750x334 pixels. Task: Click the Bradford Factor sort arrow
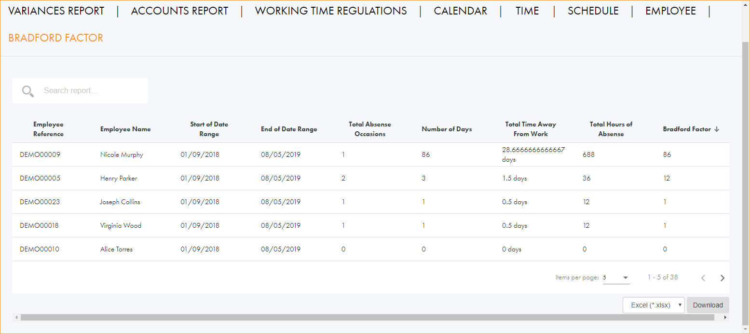point(717,129)
